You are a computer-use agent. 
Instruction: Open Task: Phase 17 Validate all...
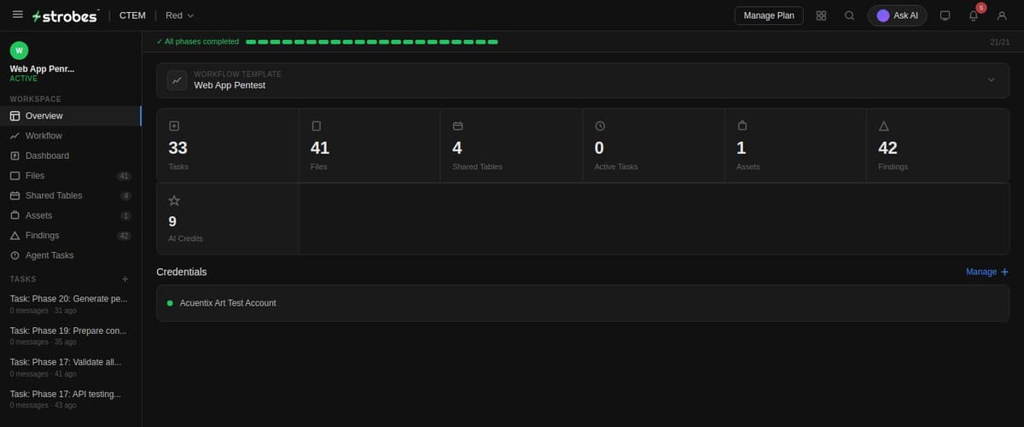pyautogui.click(x=71, y=367)
